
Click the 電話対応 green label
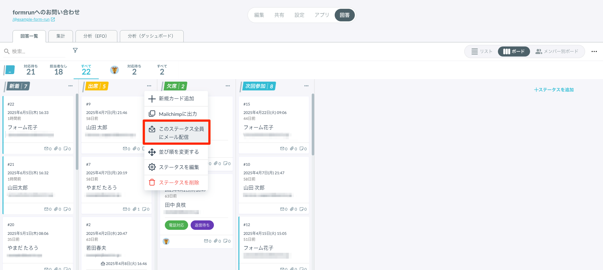coord(176,225)
